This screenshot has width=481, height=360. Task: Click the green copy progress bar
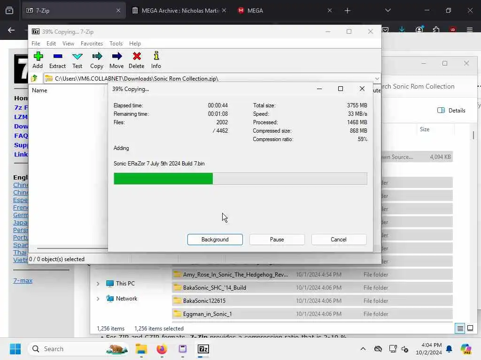[240, 179]
